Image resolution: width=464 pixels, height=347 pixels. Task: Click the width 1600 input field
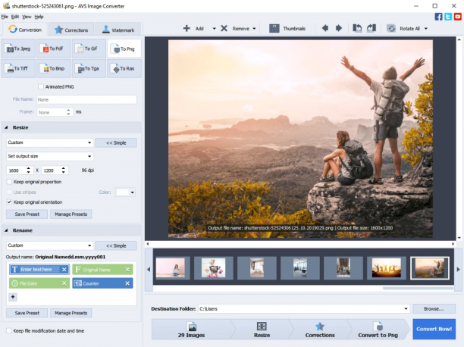click(x=16, y=170)
